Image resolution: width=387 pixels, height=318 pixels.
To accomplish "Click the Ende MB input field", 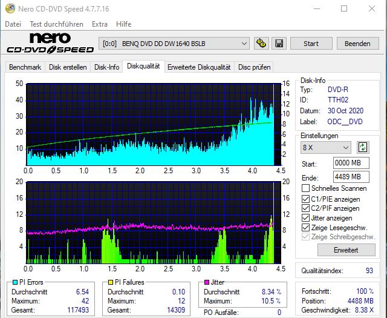I will 351,177.
